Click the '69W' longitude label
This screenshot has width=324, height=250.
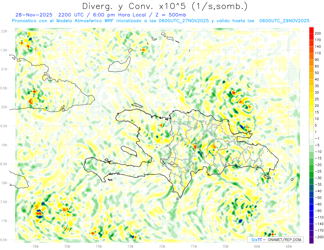[x=257, y=246]
